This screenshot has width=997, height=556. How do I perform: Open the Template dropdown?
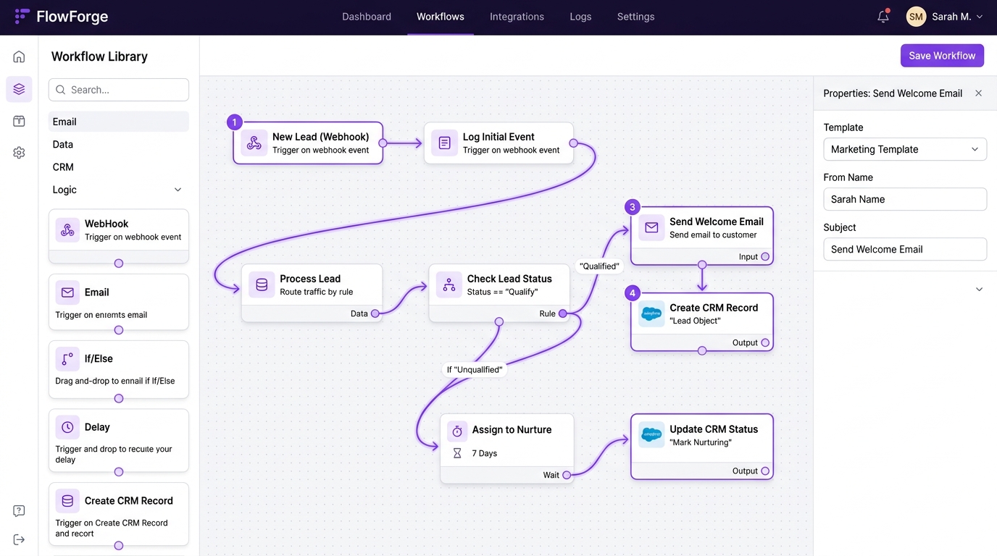905,149
